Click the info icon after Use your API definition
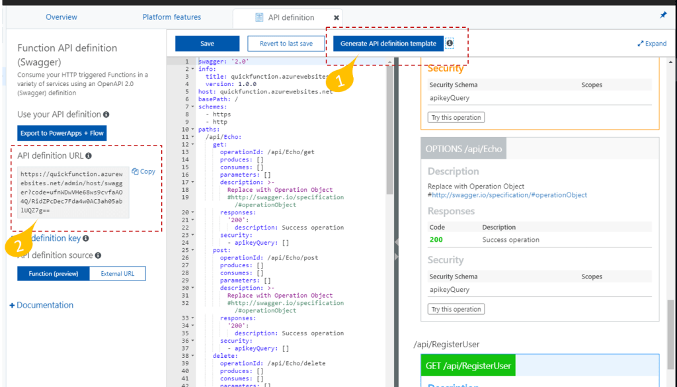This screenshot has width=677, height=387. coord(106,114)
